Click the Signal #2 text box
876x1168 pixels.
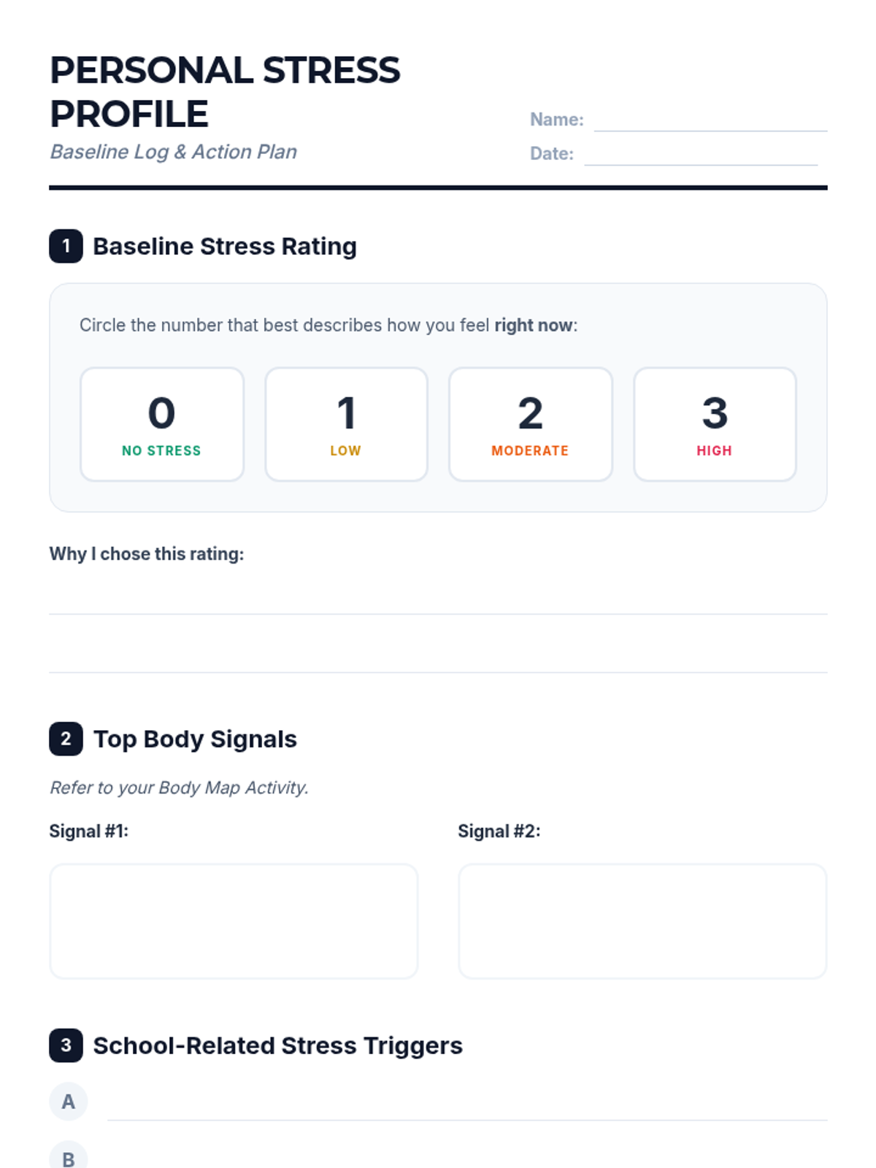point(642,921)
